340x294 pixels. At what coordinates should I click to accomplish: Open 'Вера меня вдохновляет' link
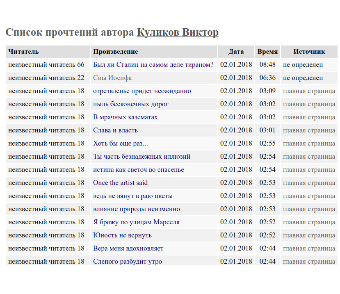click(128, 248)
